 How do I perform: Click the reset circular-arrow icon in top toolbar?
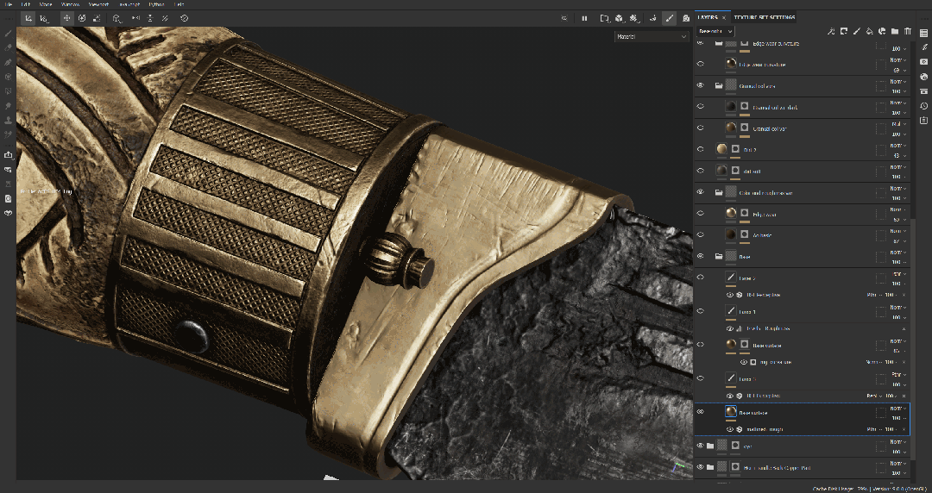pos(185,18)
